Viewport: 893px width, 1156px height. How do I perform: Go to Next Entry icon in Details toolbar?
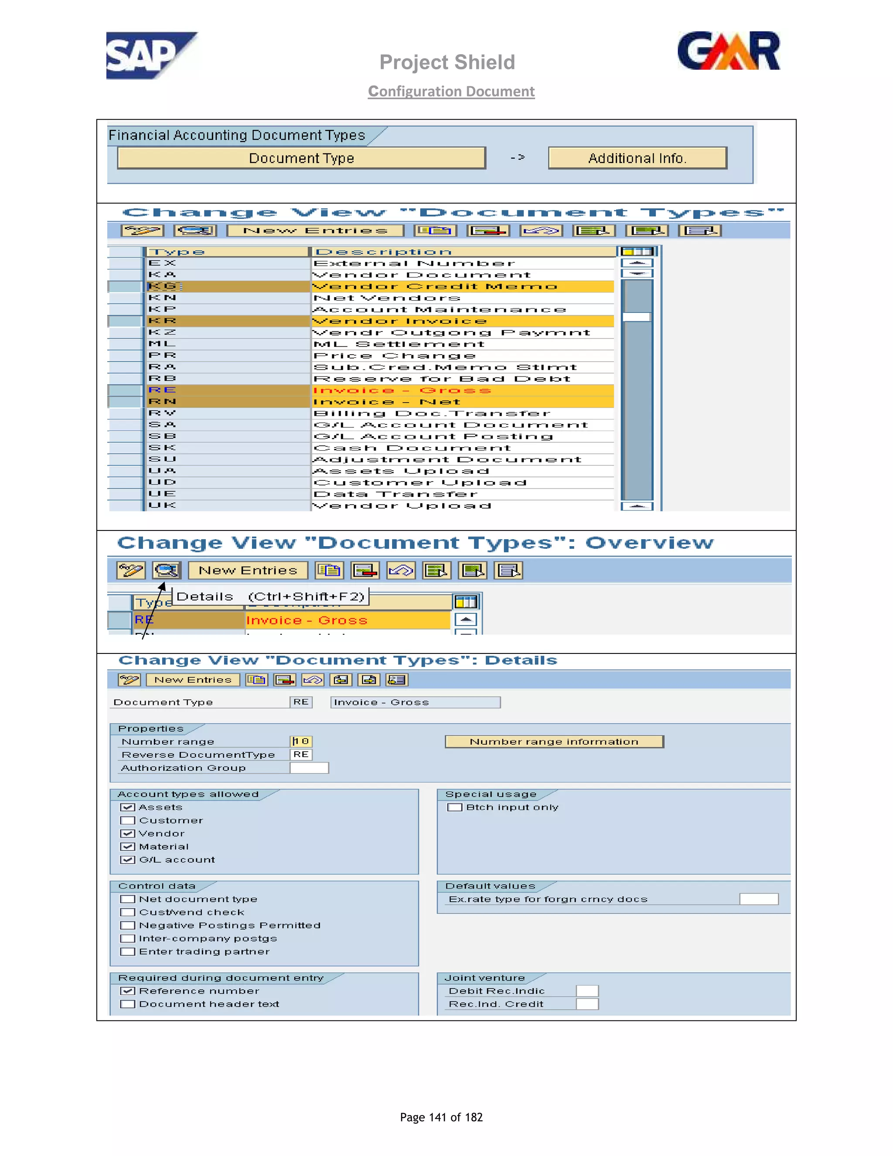[x=369, y=680]
